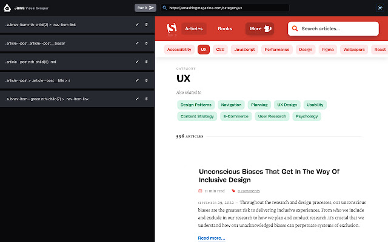Image resolution: width=388 pixels, height=242 pixels.
Task: Edit the article--post__teaser selector
Action: [137, 43]
